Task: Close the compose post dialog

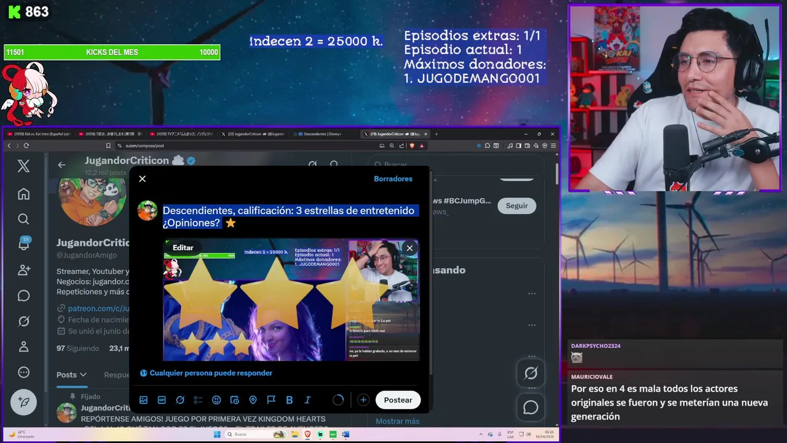Action: pyautogui.click(x=142, y=178)
